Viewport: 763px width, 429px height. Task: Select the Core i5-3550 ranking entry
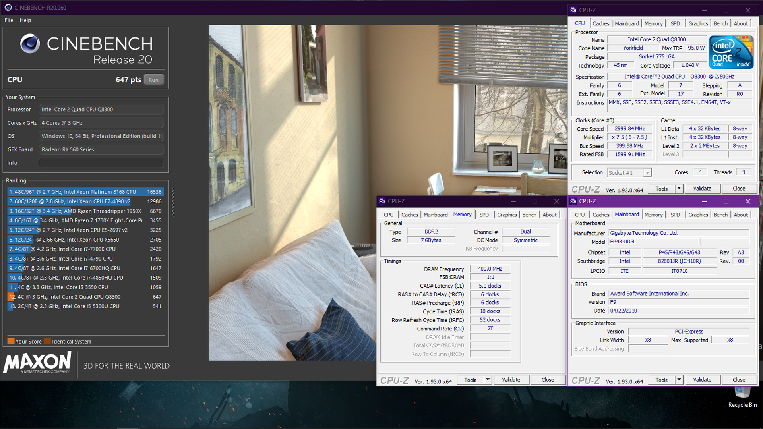[85, 287]
